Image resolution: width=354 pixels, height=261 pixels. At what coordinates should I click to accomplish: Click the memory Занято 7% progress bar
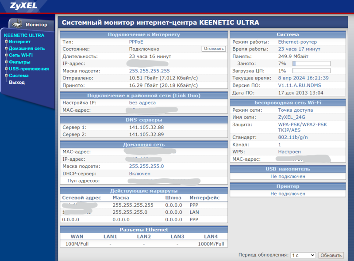312,64
